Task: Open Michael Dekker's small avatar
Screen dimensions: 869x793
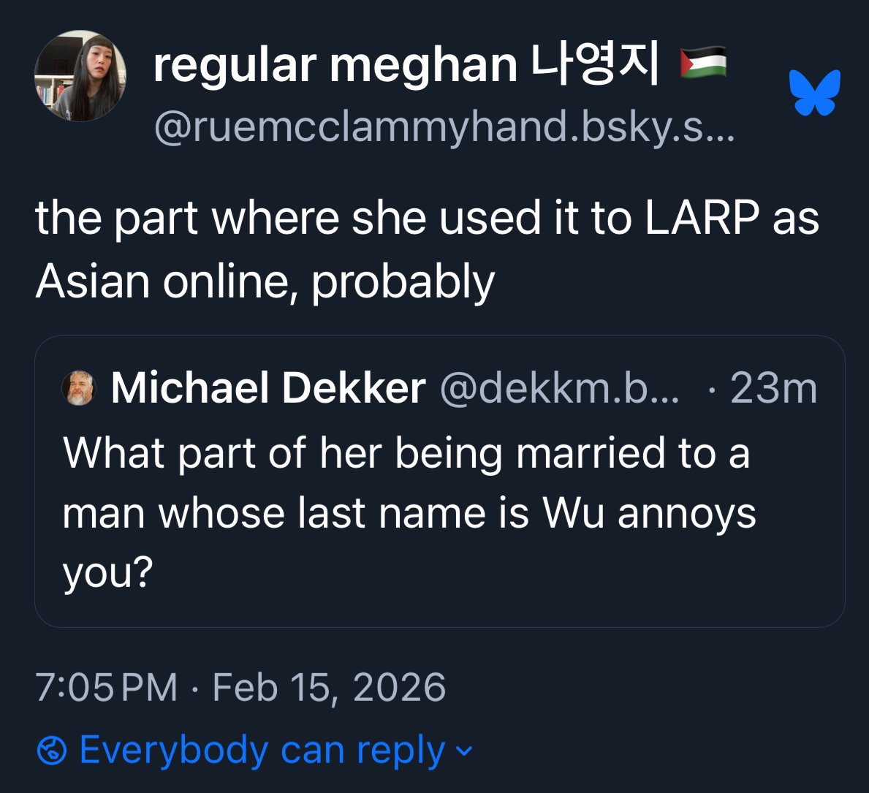Action: pyautogui.click(x=79, y=388)
